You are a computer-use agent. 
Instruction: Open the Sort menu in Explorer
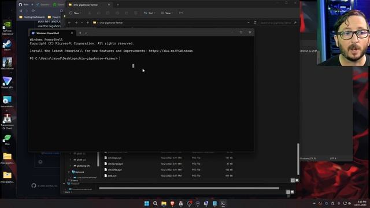pyautogui.click(x=150, y=13)
